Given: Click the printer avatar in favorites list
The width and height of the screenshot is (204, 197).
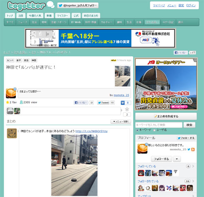Looking at the screenshot, I should click(x=10, y=111).
